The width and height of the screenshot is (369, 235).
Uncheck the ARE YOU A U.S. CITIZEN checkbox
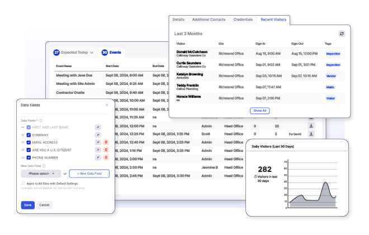click(29, 150)
